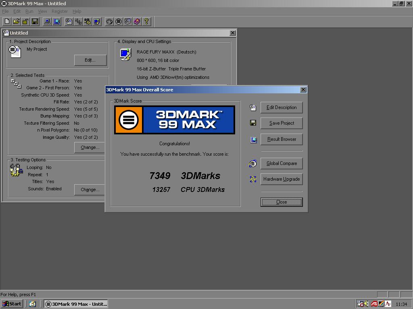Click the task scheduler tray icon

point(360,304)
